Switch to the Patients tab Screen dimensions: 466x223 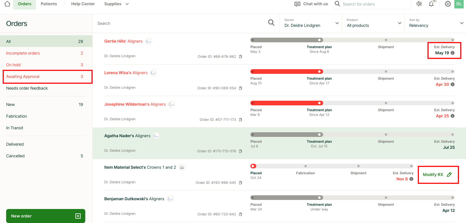pos(49,4)
